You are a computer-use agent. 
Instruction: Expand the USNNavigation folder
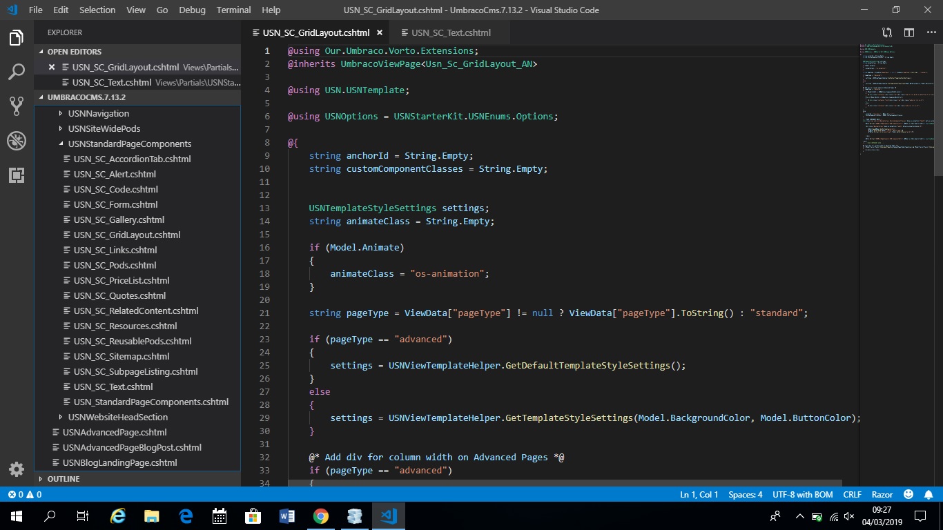98,113
